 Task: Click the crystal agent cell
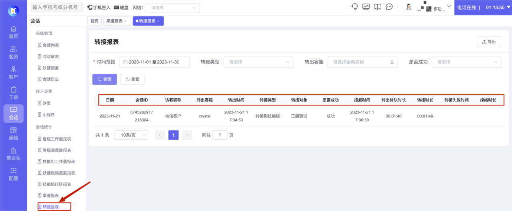[x=204, y=116]
